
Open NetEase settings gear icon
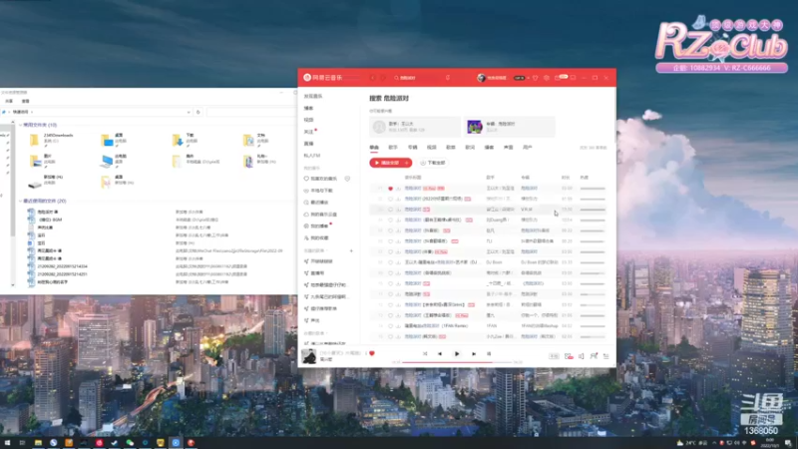pyautogui.click(x=547, y=78)
